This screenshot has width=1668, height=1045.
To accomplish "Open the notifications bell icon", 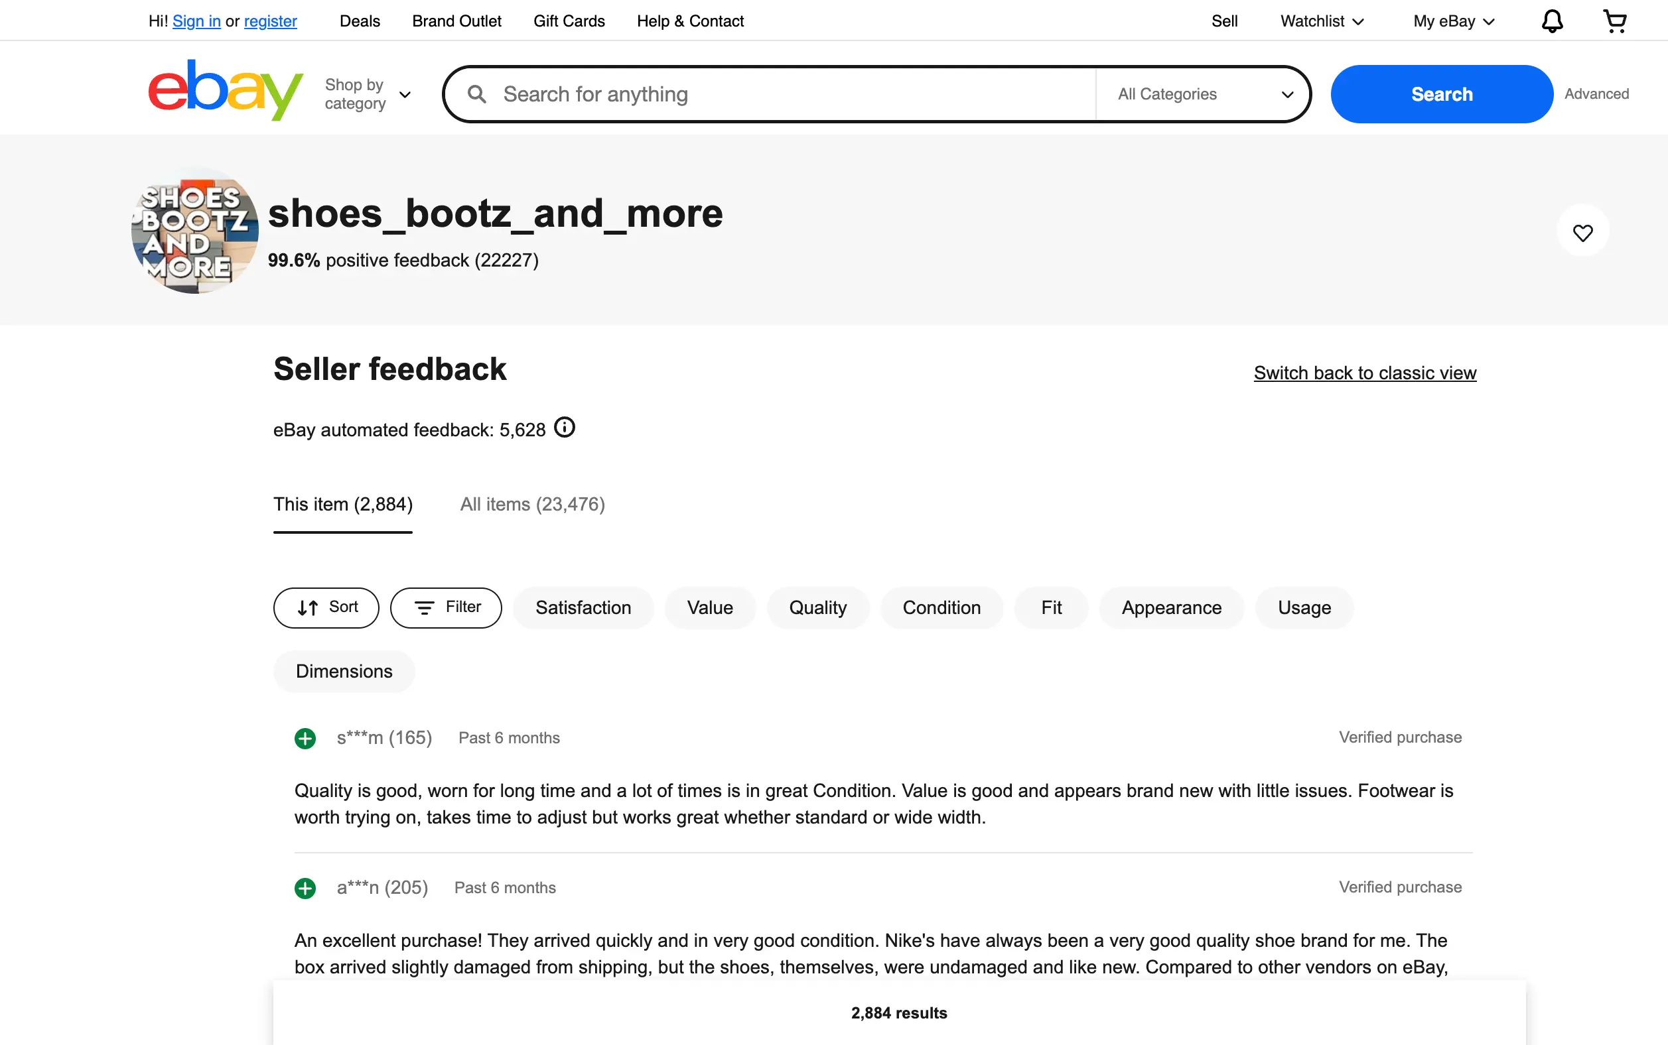I will [1552, 21].
